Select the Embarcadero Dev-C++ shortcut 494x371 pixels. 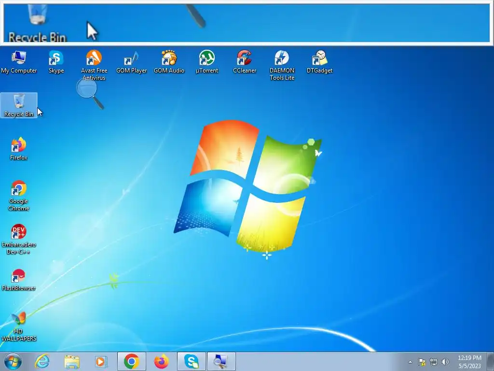19,239
